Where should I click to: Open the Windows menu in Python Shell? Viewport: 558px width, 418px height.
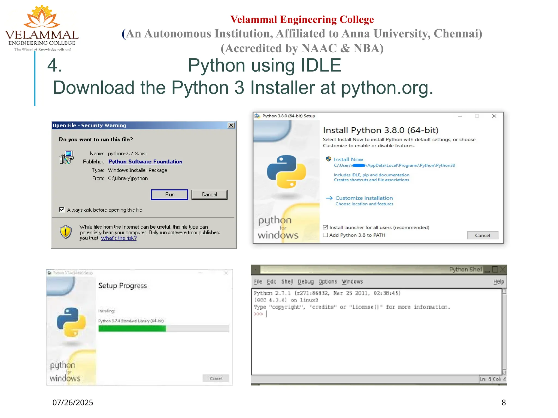(x=353, y=282)
